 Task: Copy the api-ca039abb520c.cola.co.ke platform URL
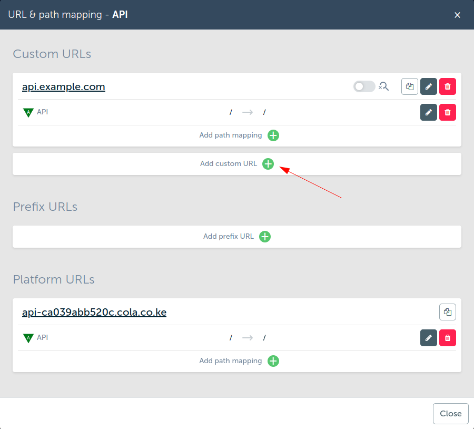(448, 312)
